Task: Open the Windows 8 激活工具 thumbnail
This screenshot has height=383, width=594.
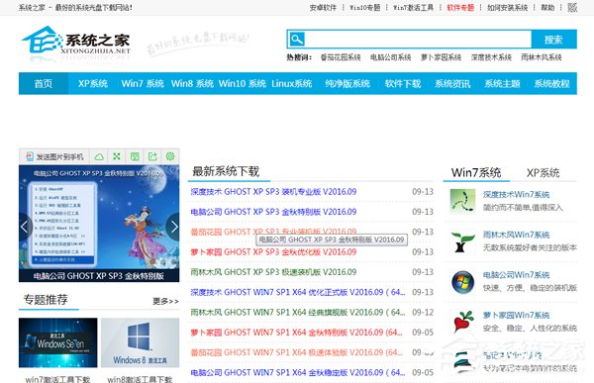Action: click(140, 342)
